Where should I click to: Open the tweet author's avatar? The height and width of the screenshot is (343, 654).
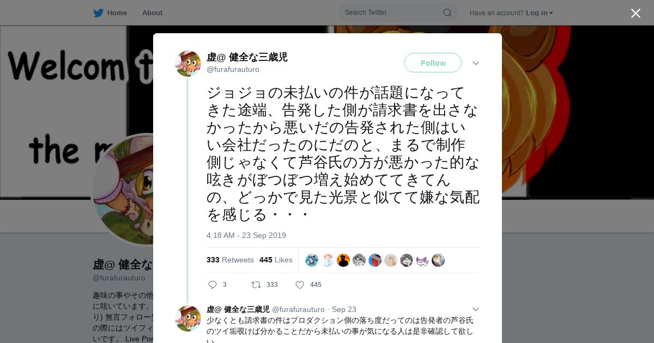188,64
